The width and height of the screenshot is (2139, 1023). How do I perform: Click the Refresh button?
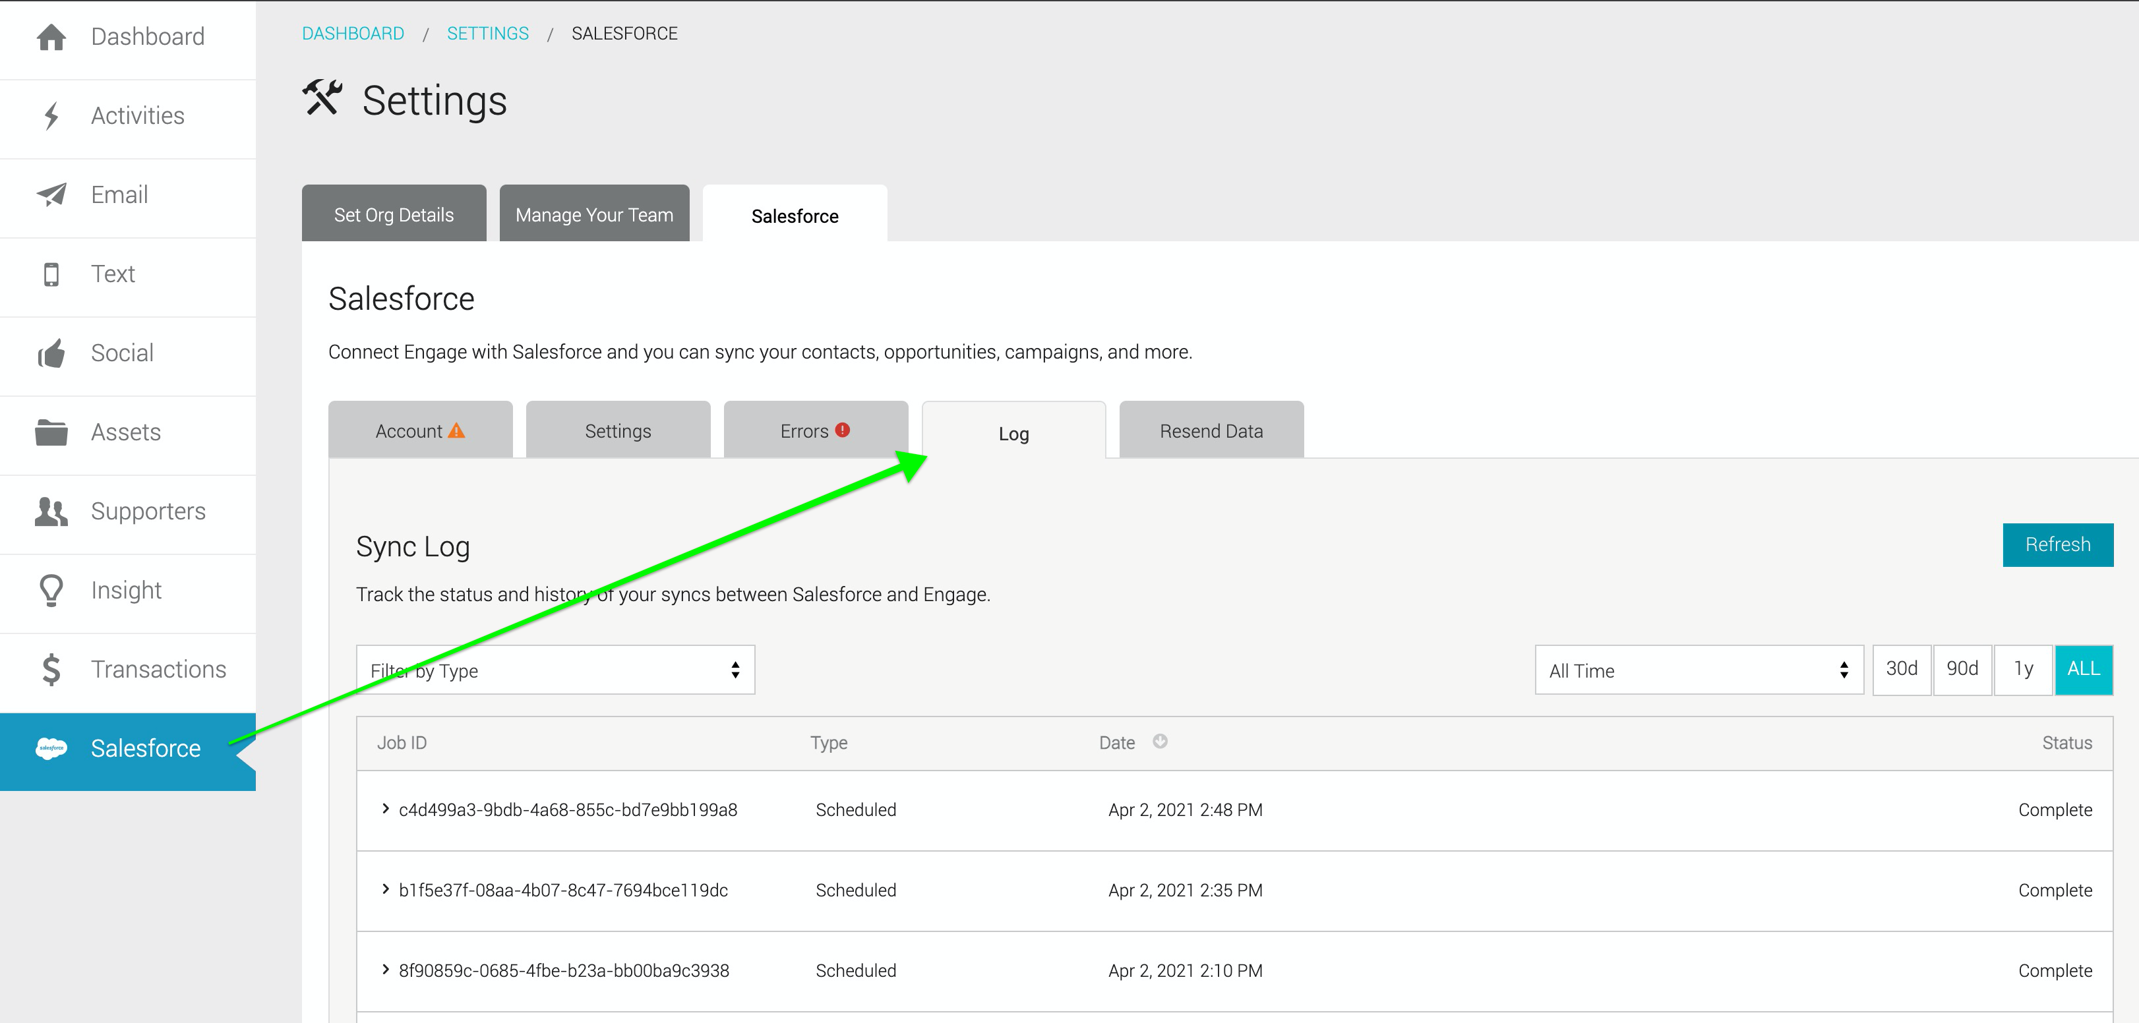[x=2058, y=544]
